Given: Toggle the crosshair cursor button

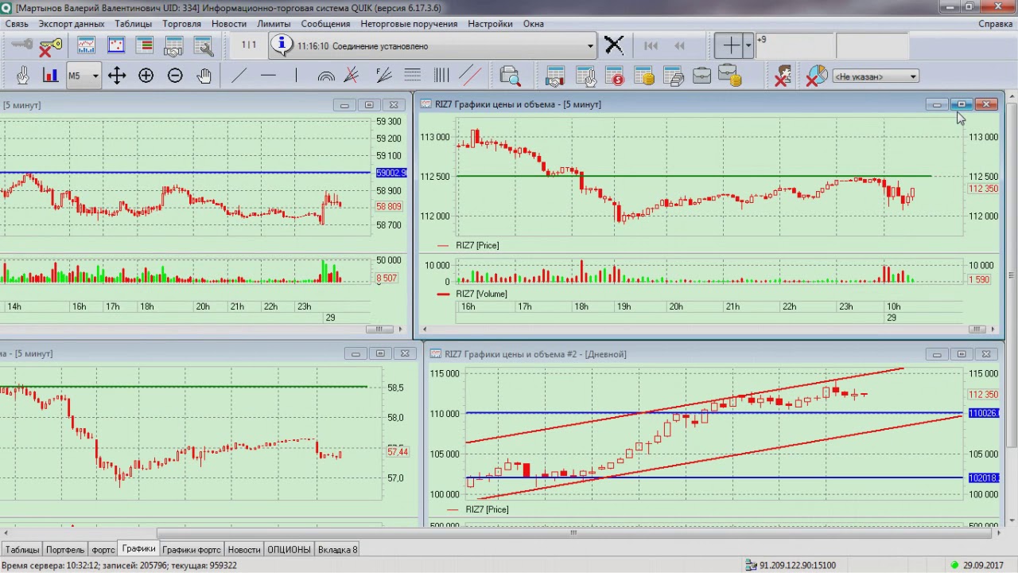Looking at the screenshot, I should click(x=729, y=45).
